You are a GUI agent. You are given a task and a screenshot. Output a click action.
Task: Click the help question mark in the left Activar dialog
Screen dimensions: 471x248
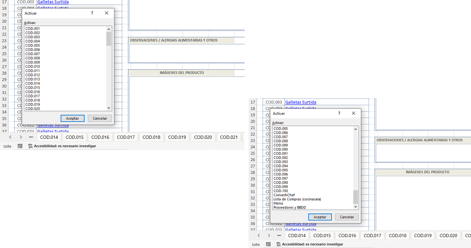92,13
